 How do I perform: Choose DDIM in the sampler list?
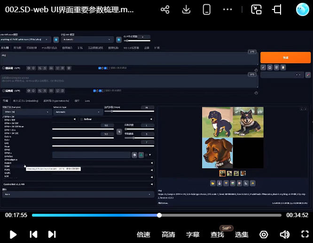(x=7, y=166)
